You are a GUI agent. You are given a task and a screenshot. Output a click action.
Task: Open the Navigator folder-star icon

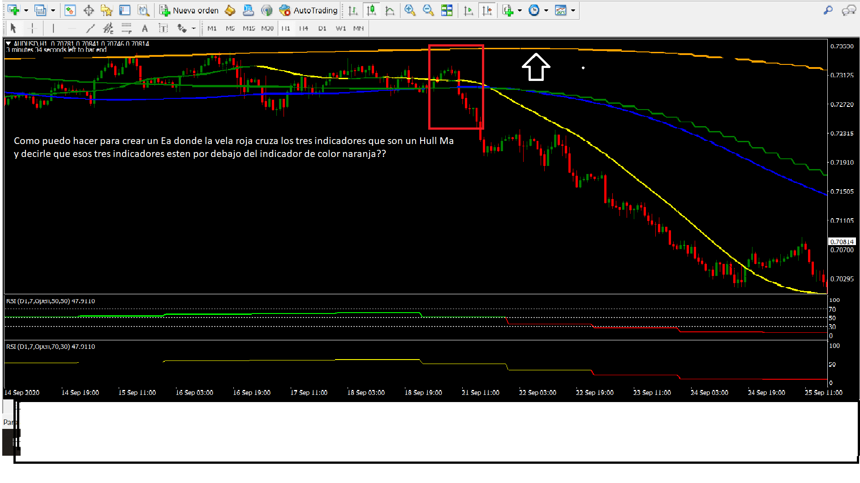click(107, 10)
